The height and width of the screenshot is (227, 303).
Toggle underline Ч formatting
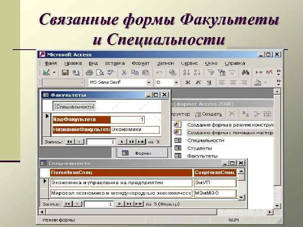click(x=209, y=83)
